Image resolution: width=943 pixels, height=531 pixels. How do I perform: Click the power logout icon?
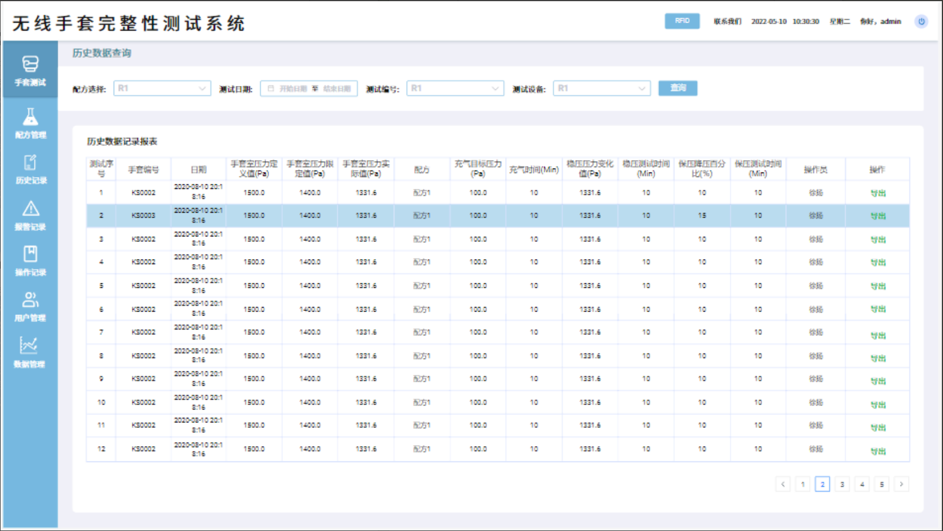(922, 21)
